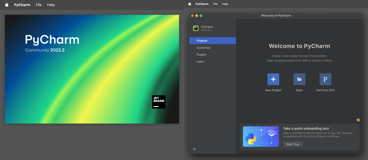Open the PyCharm menu in left menu bar

point(22,5)
